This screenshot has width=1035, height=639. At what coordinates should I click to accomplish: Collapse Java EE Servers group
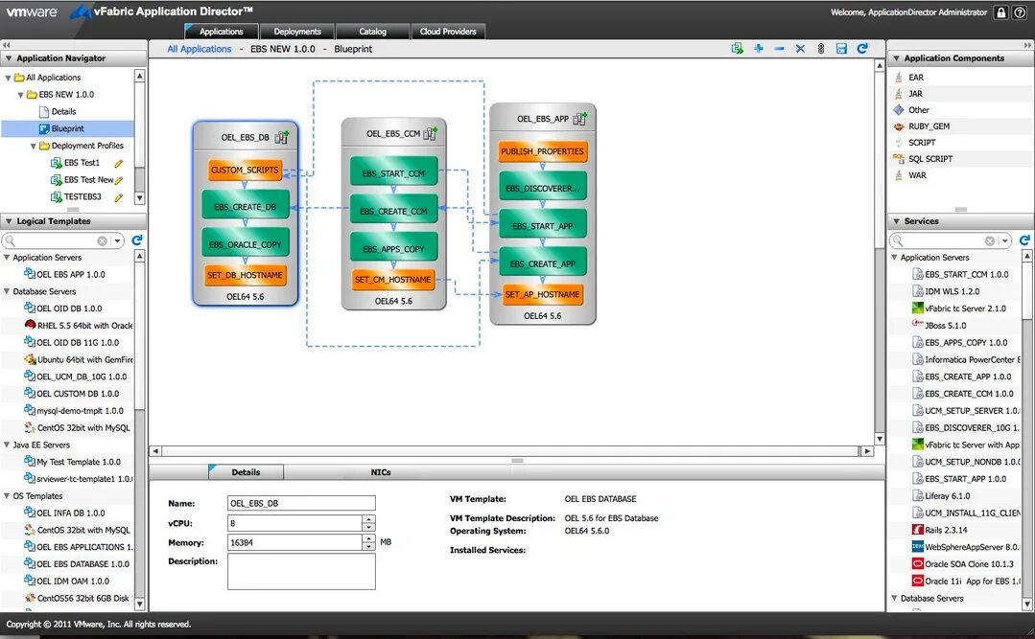(x=8, y=445)
